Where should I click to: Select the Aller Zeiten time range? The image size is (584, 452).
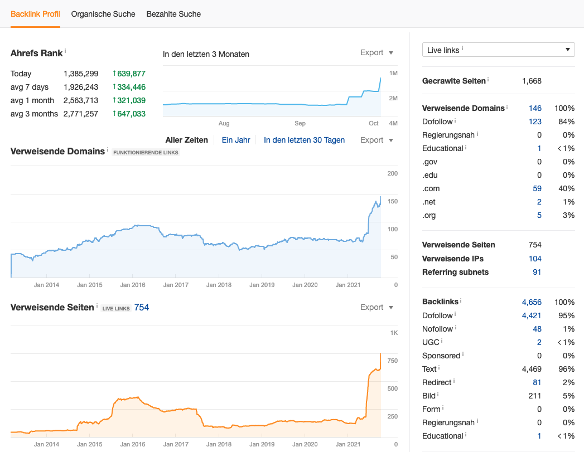coord(186,140)
